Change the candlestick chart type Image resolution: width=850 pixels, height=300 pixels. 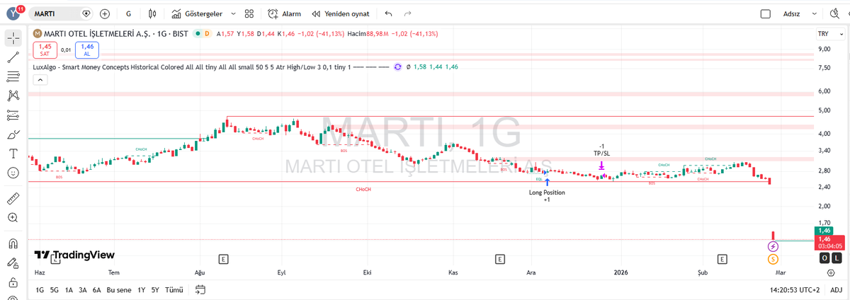coord(154,13)
